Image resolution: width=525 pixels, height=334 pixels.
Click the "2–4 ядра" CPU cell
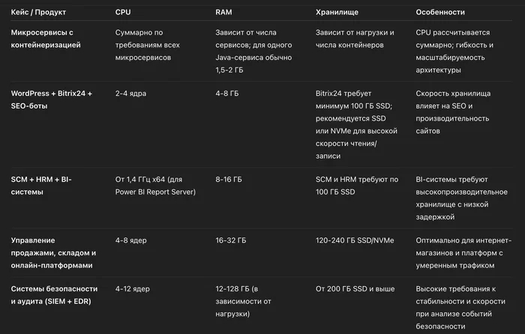click(x=132, y=94)
